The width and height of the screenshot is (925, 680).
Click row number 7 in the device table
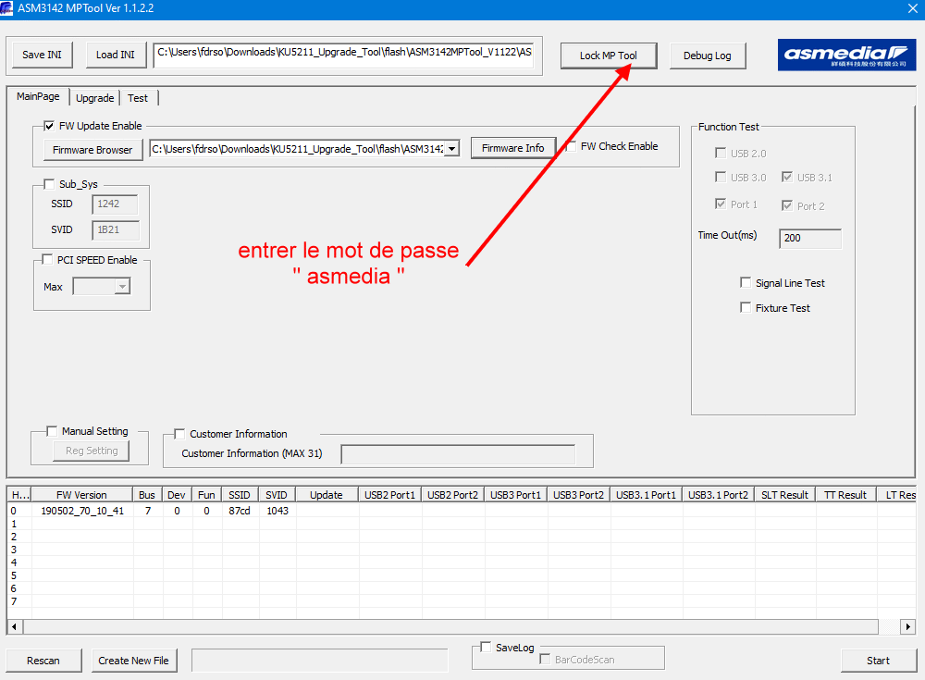tap(14, 601)
